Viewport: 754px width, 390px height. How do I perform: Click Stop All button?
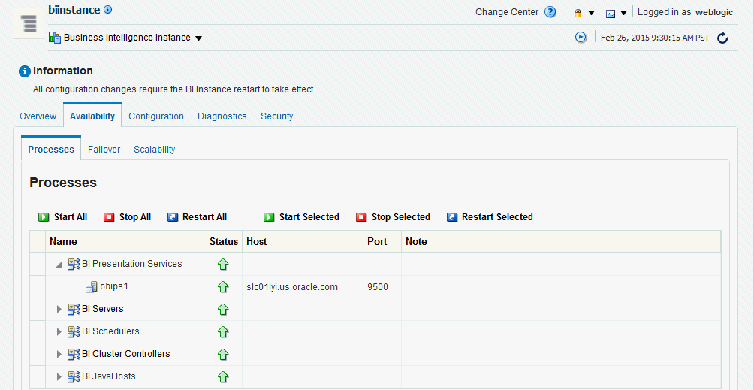pyautogui.click(x=128, y=217)
